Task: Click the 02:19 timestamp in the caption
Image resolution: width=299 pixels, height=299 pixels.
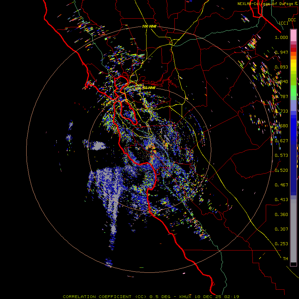Action: coord(232,297)
